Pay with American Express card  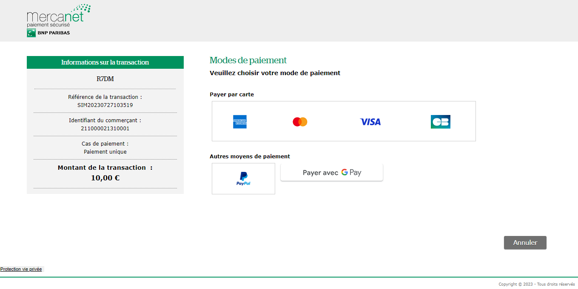click(x=240, y=122)
